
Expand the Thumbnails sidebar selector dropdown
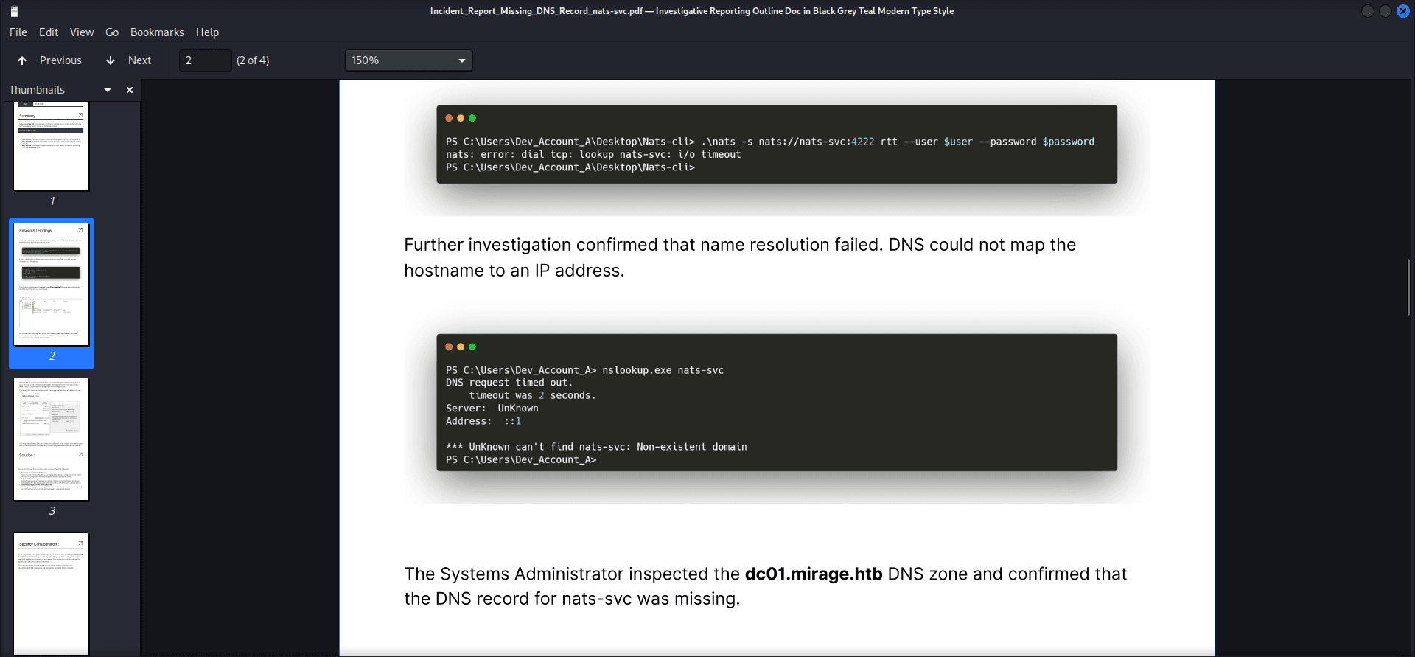tap(108, 90)
